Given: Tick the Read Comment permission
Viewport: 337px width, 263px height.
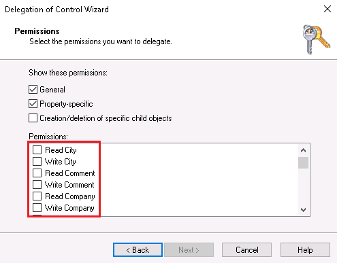Looking at the screenshot, I should [x=37, y=173].
